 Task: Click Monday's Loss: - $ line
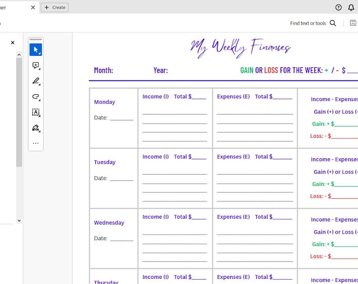pos(334,136)
